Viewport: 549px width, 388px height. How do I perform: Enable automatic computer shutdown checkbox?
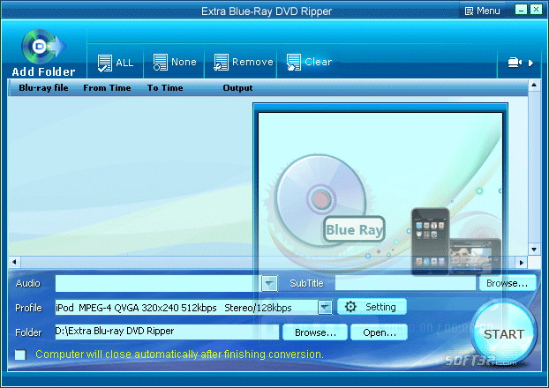[20, 354]
